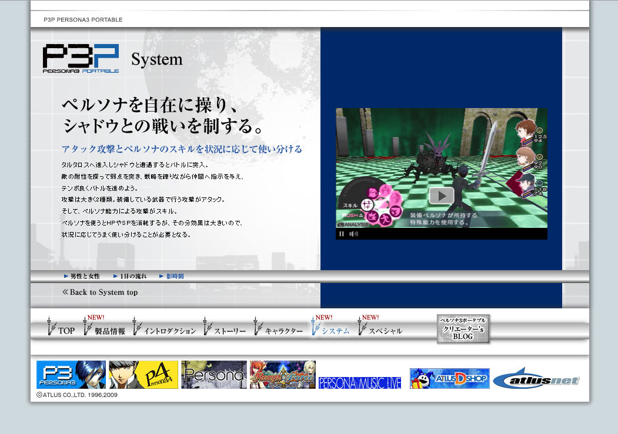Click the ATLUS CO.,LTD. 1996,2009 copyright text

point(77,395)
